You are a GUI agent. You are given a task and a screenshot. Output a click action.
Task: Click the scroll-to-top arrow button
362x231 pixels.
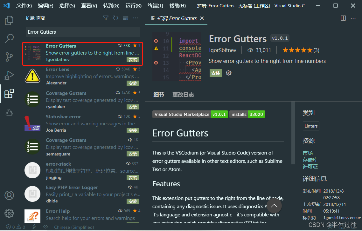tap(274, 206)
